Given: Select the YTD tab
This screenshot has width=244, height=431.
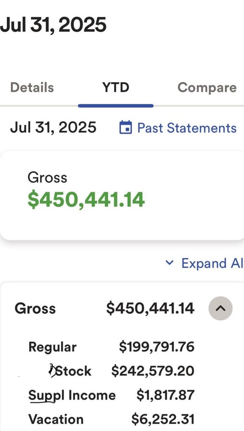Looking at the screenshot, I should 115,87.
